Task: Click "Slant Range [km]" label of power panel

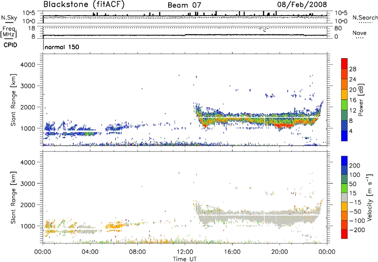Action: pos(13,100)
